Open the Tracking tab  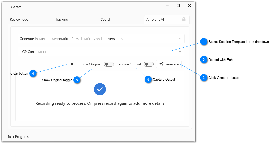click(x=62, y=19)
